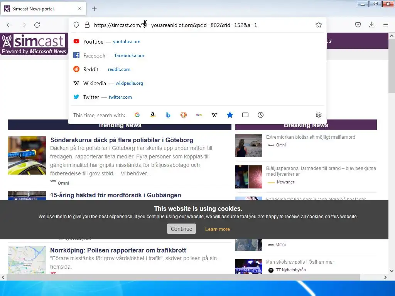Open tracking protection shield icon
The height and width of the screenshot is (296, 395).
tap(76, 25)
